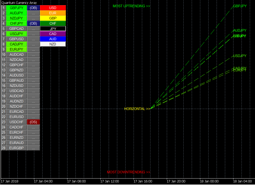Image resolution: width=255 pixels, height=185 pixels.
Task: Click the ellipsis button next to AUDCAD
Action: point(33,54)
